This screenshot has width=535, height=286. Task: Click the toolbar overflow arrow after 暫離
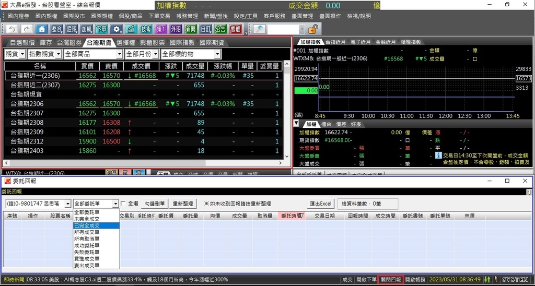(246, 33)
